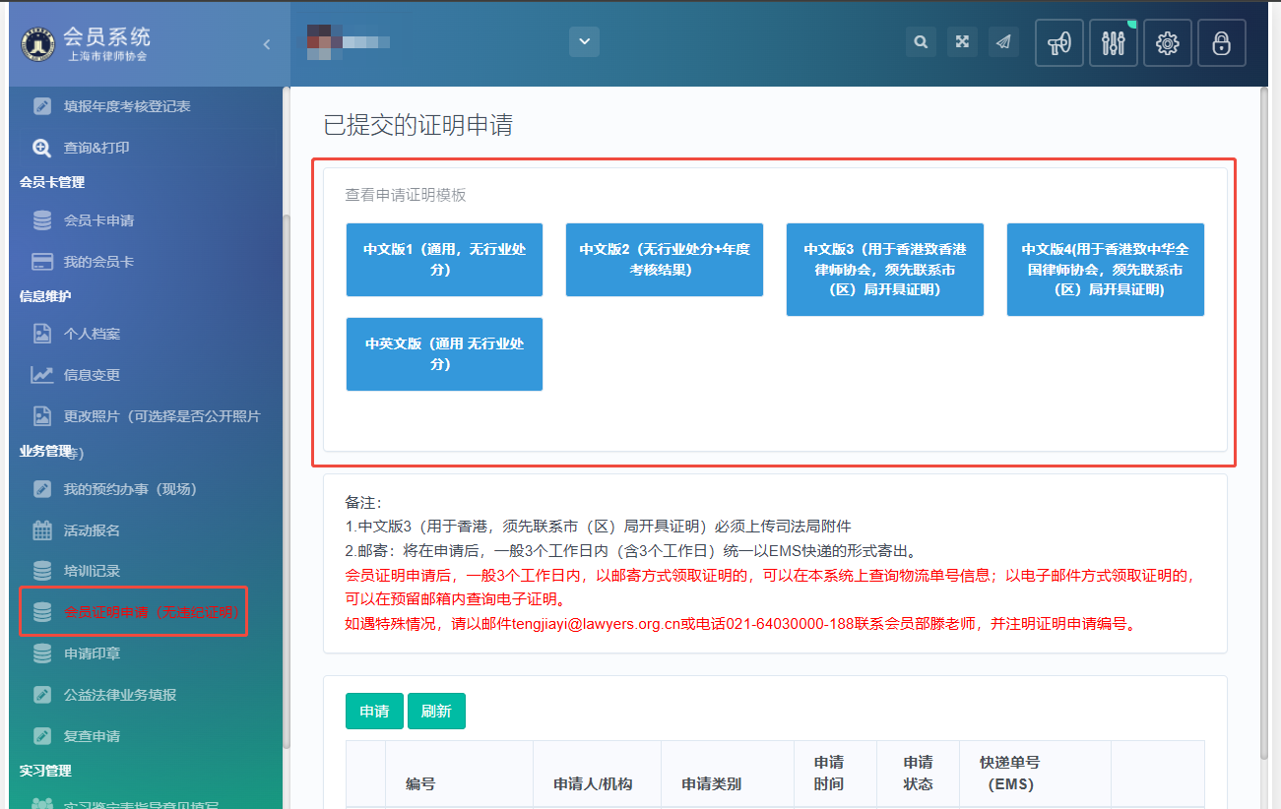Open the sliders adjustments icon
Image resolution: width=1281 pixels, height=809 pixels.
1114,43
